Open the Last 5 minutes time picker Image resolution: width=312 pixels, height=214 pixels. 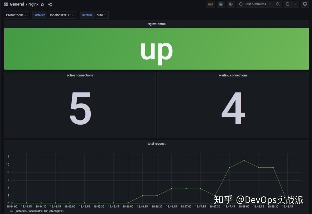pos(255,4)
